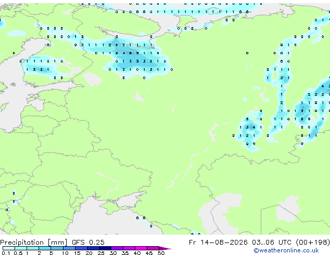Click the 45–50 mm legend color swatch

point(153,248)
